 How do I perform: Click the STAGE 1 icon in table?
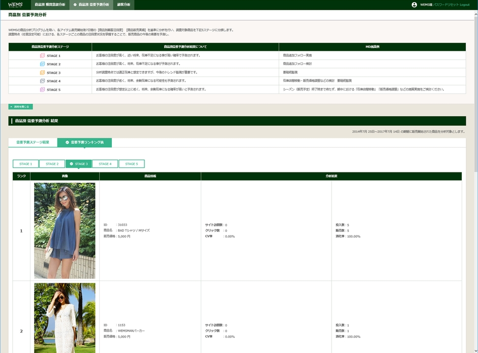click(x=43, y=55)
